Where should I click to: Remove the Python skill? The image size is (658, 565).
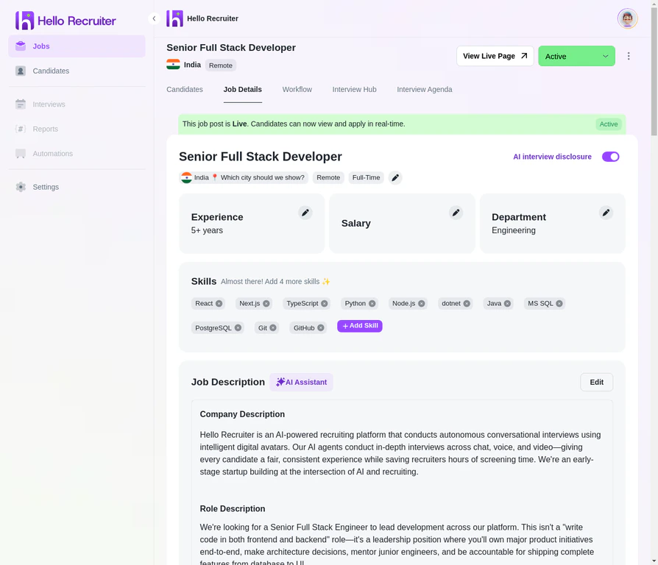pos(372,303)
